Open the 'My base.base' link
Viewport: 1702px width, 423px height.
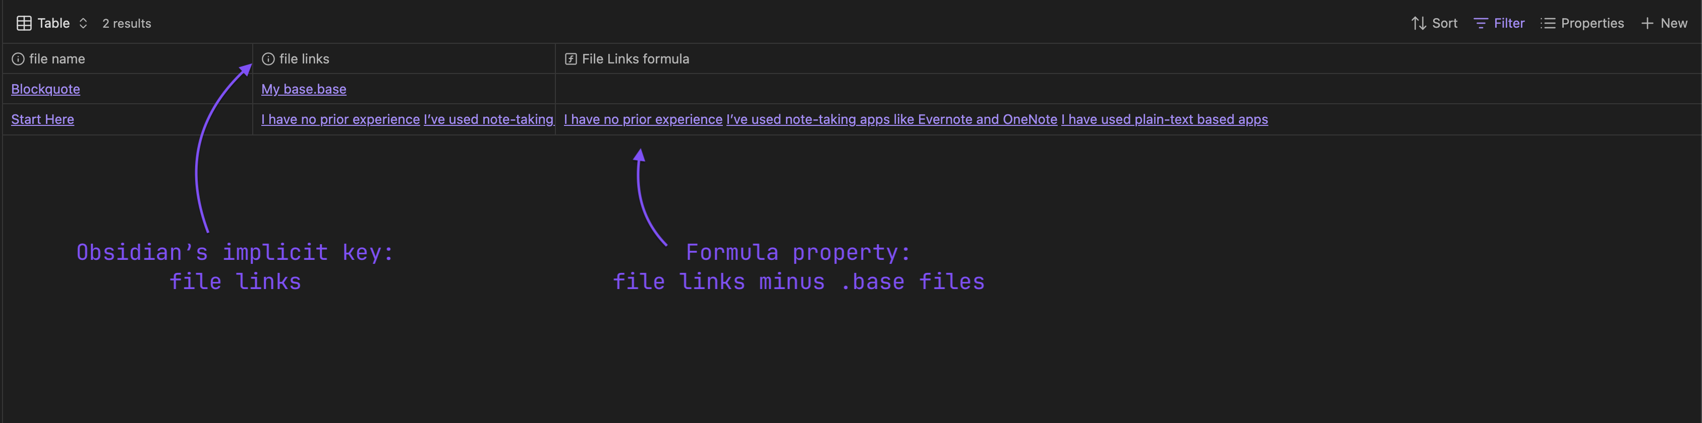[x=303, y=89]
